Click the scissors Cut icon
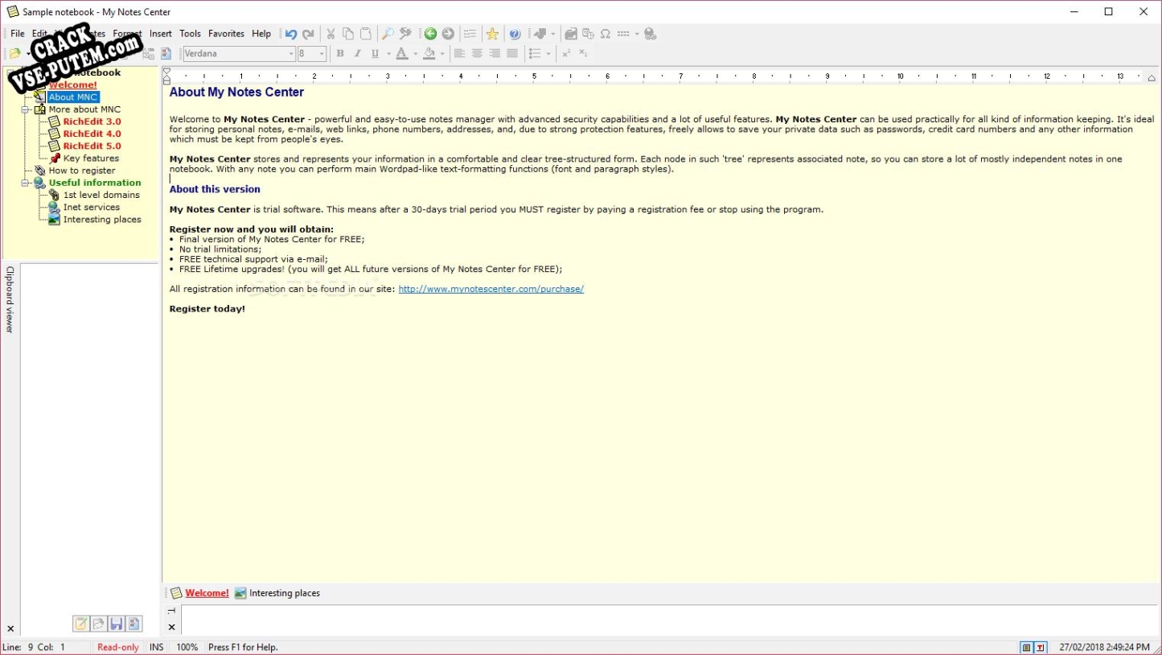 pos(330,34)
